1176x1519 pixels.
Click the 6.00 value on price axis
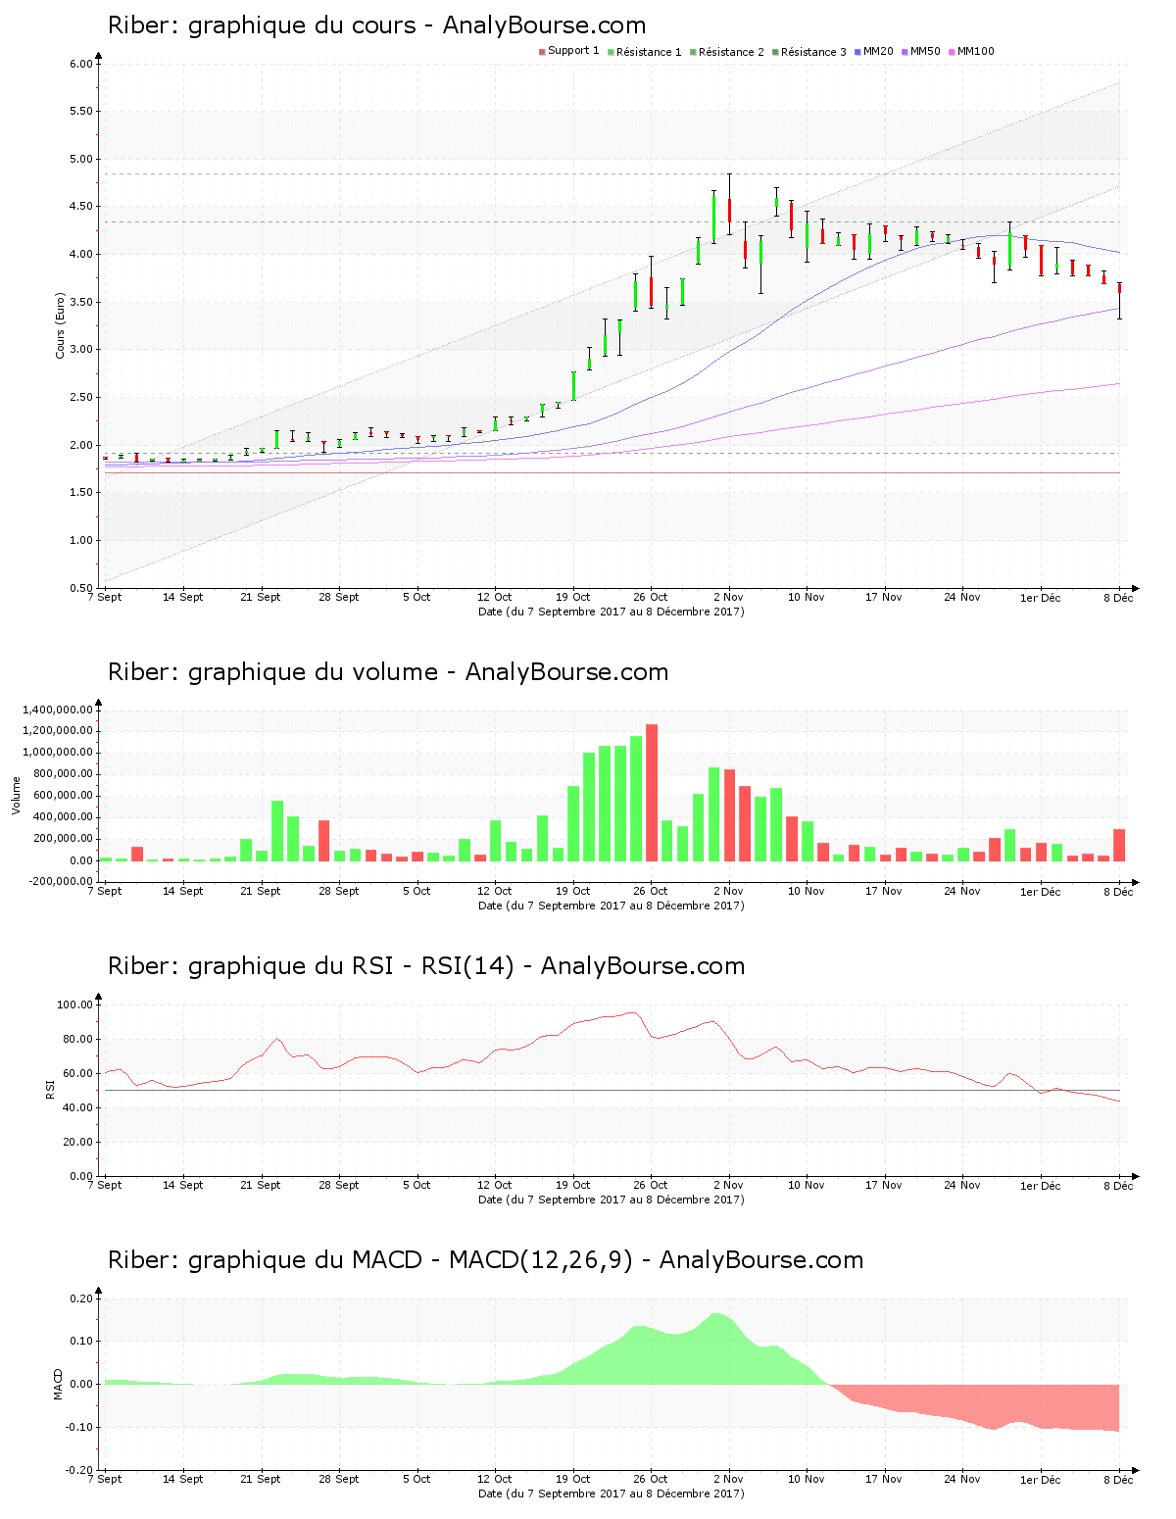[x=81, y=64]
